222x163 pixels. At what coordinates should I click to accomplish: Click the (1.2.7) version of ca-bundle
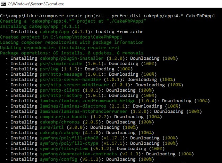point(100,117)
